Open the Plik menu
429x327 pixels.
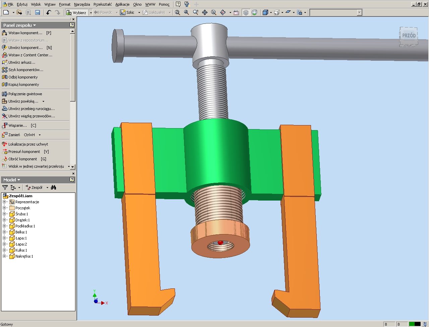[11, 4]
